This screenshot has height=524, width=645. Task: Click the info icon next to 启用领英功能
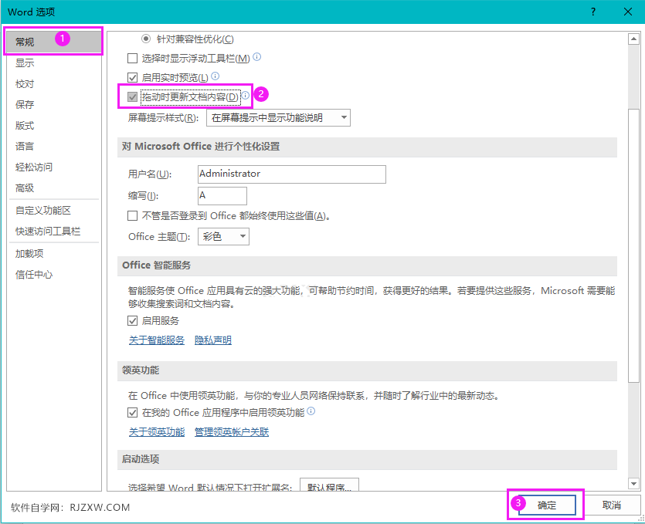coord(311,411)
